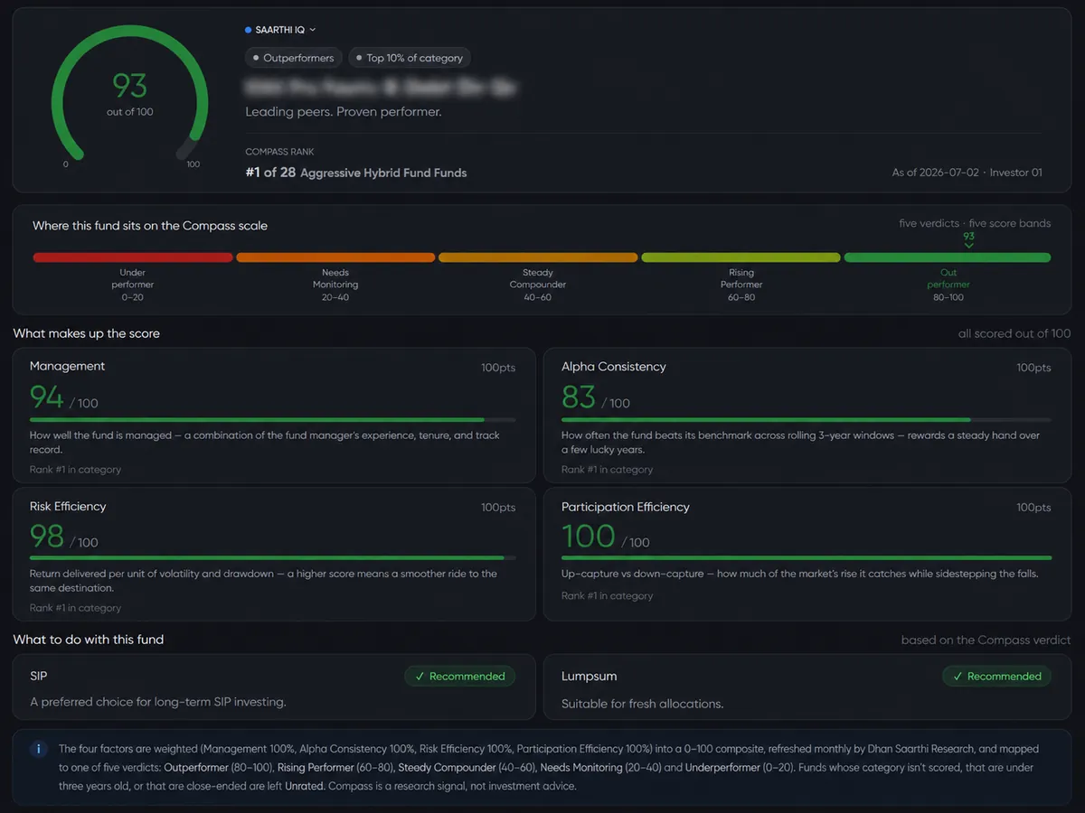
Task: Click the SIP Recommended badge
Action: coord(459,676)
